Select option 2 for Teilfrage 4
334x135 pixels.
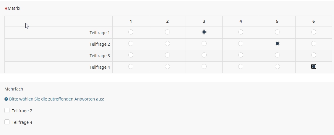(167, 67)
